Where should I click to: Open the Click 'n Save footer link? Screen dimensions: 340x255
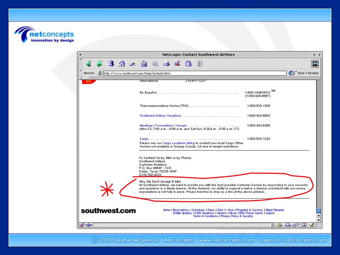click(225, 210)
